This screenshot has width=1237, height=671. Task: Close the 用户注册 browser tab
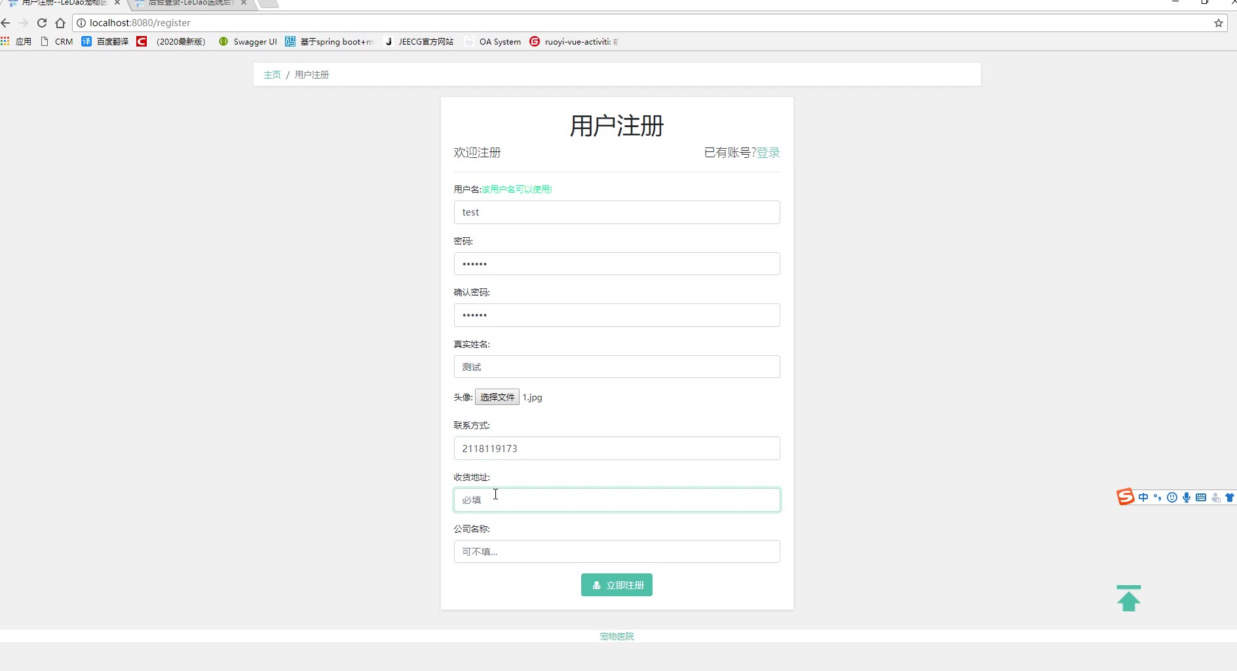pyautogui.click(x=117, y=3)
